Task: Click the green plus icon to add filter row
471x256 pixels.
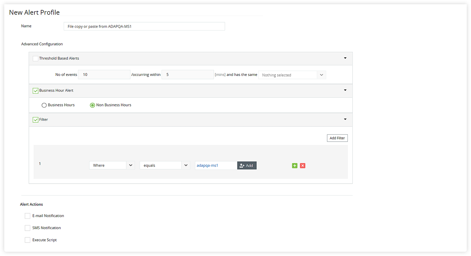Action: click(x=294, y=165)
